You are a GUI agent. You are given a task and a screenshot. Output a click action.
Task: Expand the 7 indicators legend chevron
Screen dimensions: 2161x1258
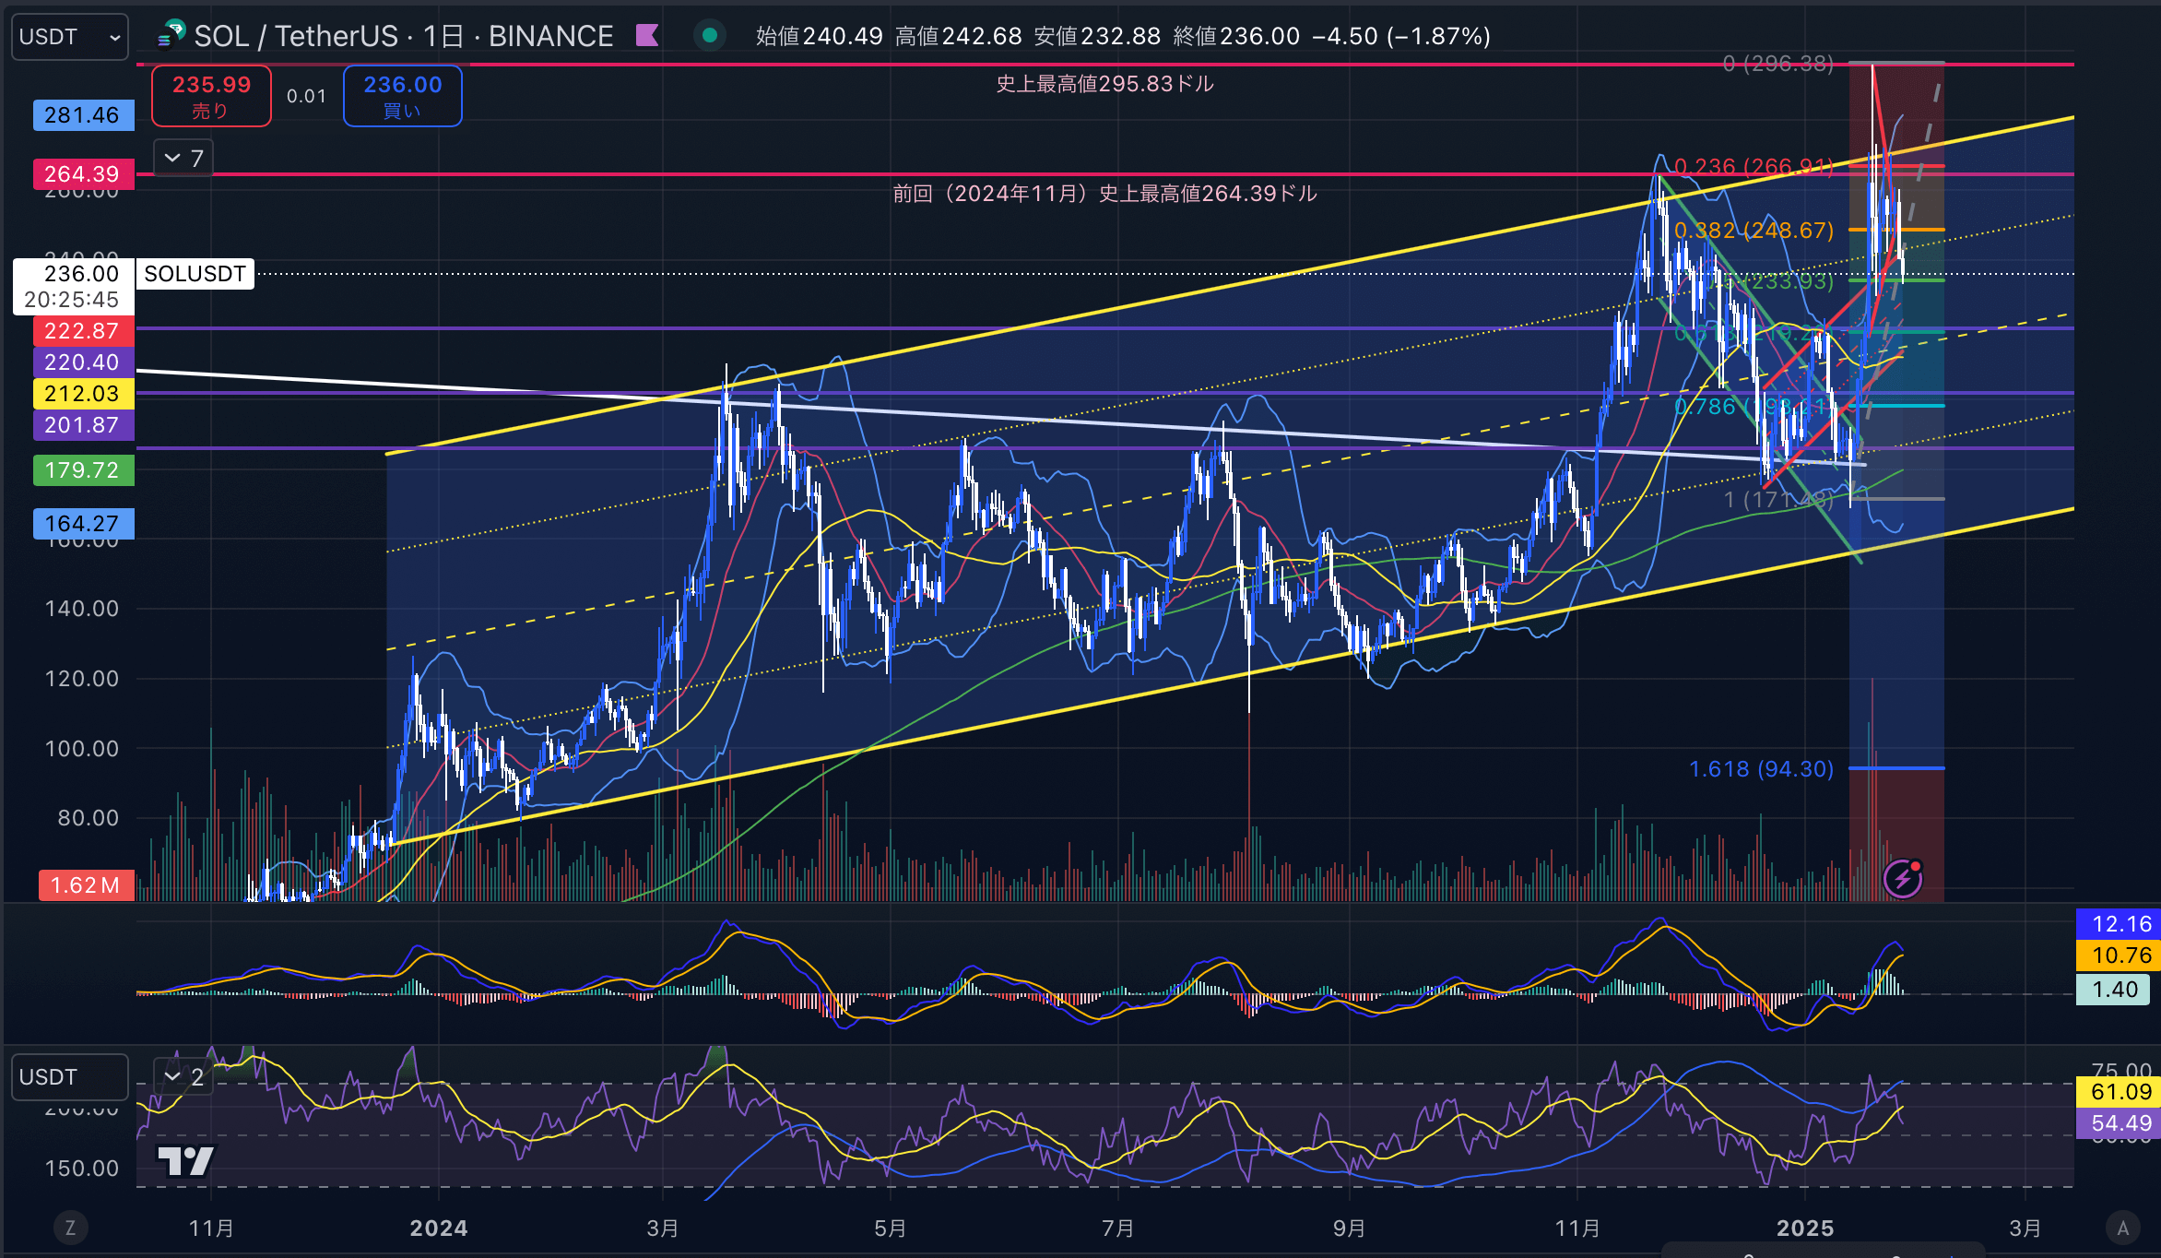click(x=183, y=159)
